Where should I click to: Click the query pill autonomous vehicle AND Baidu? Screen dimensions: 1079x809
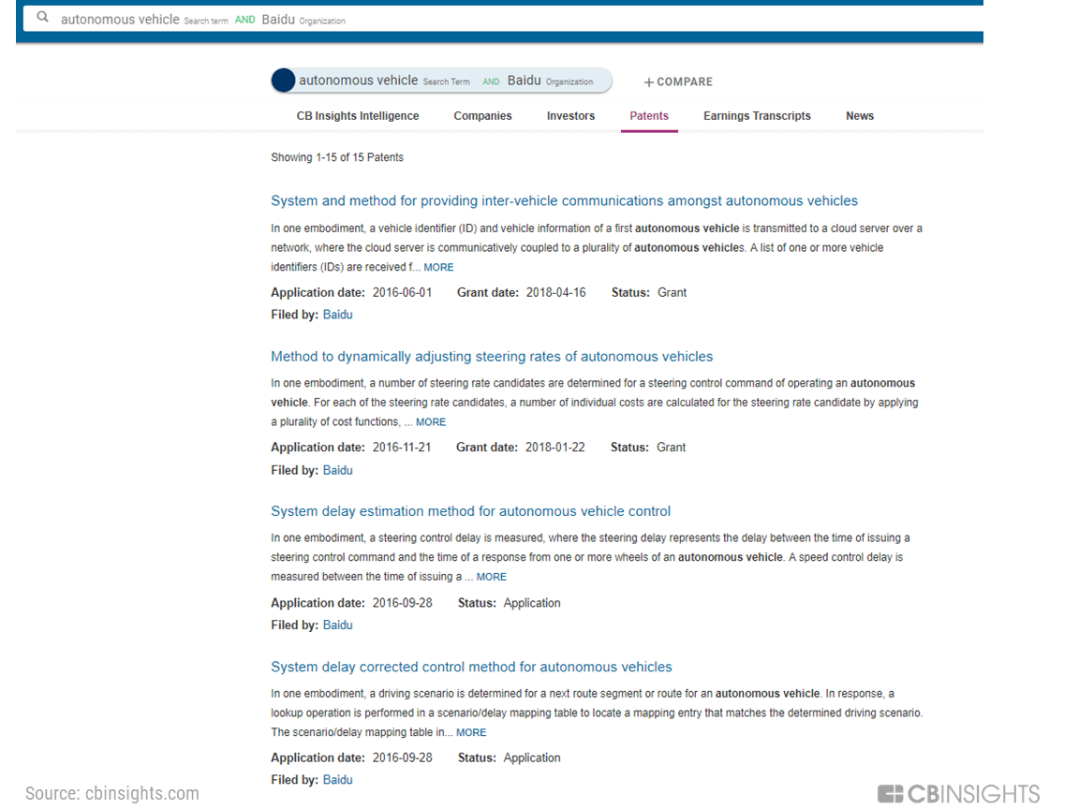[x=441, y=81]
